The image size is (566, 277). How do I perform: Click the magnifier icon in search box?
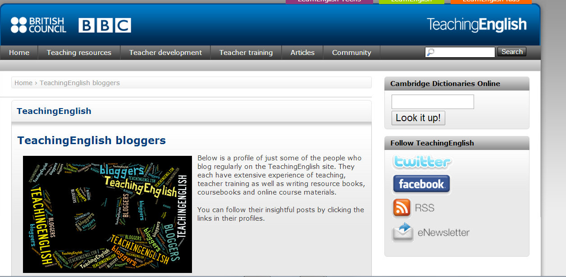point(430,52)
